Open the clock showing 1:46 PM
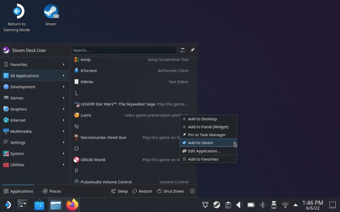The image size is (340, 212). 313,205
